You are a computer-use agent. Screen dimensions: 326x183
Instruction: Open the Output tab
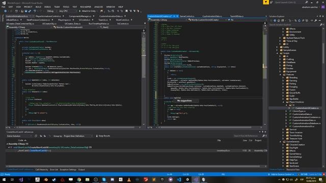[81, 169]
